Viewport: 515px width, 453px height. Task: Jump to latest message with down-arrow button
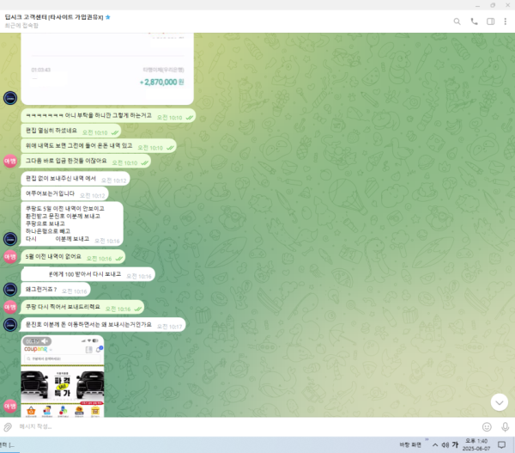[500, 402]
